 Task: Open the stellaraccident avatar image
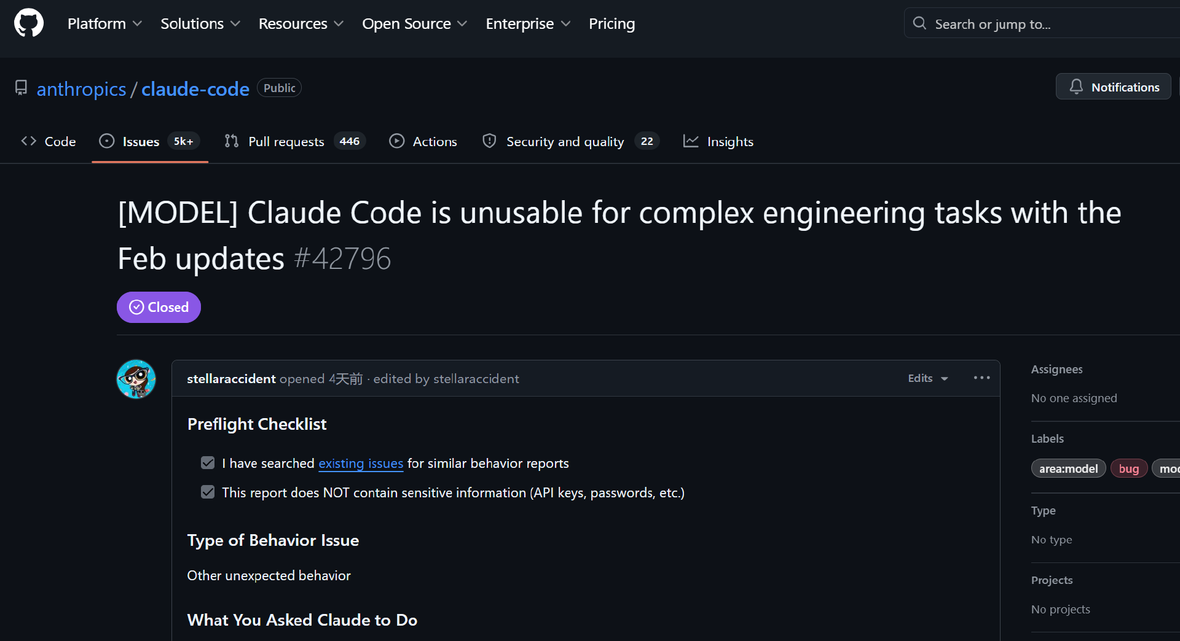coord(136,379)
